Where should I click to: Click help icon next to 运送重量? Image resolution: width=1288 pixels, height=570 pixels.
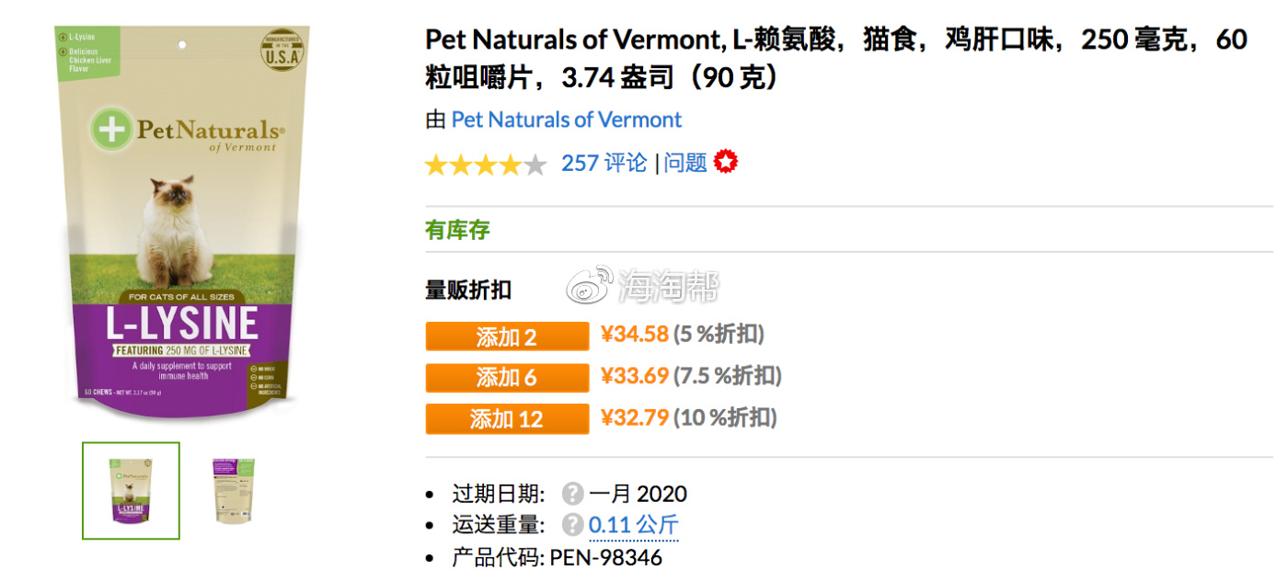[x=573, y=525]
